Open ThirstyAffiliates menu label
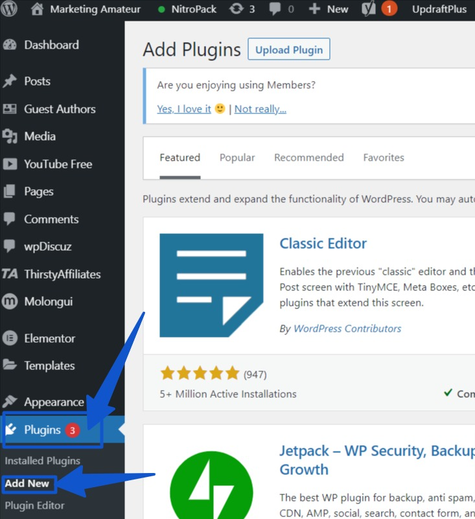Image resolution: width=475 pixels, height=519 pixels. (62, 274)
